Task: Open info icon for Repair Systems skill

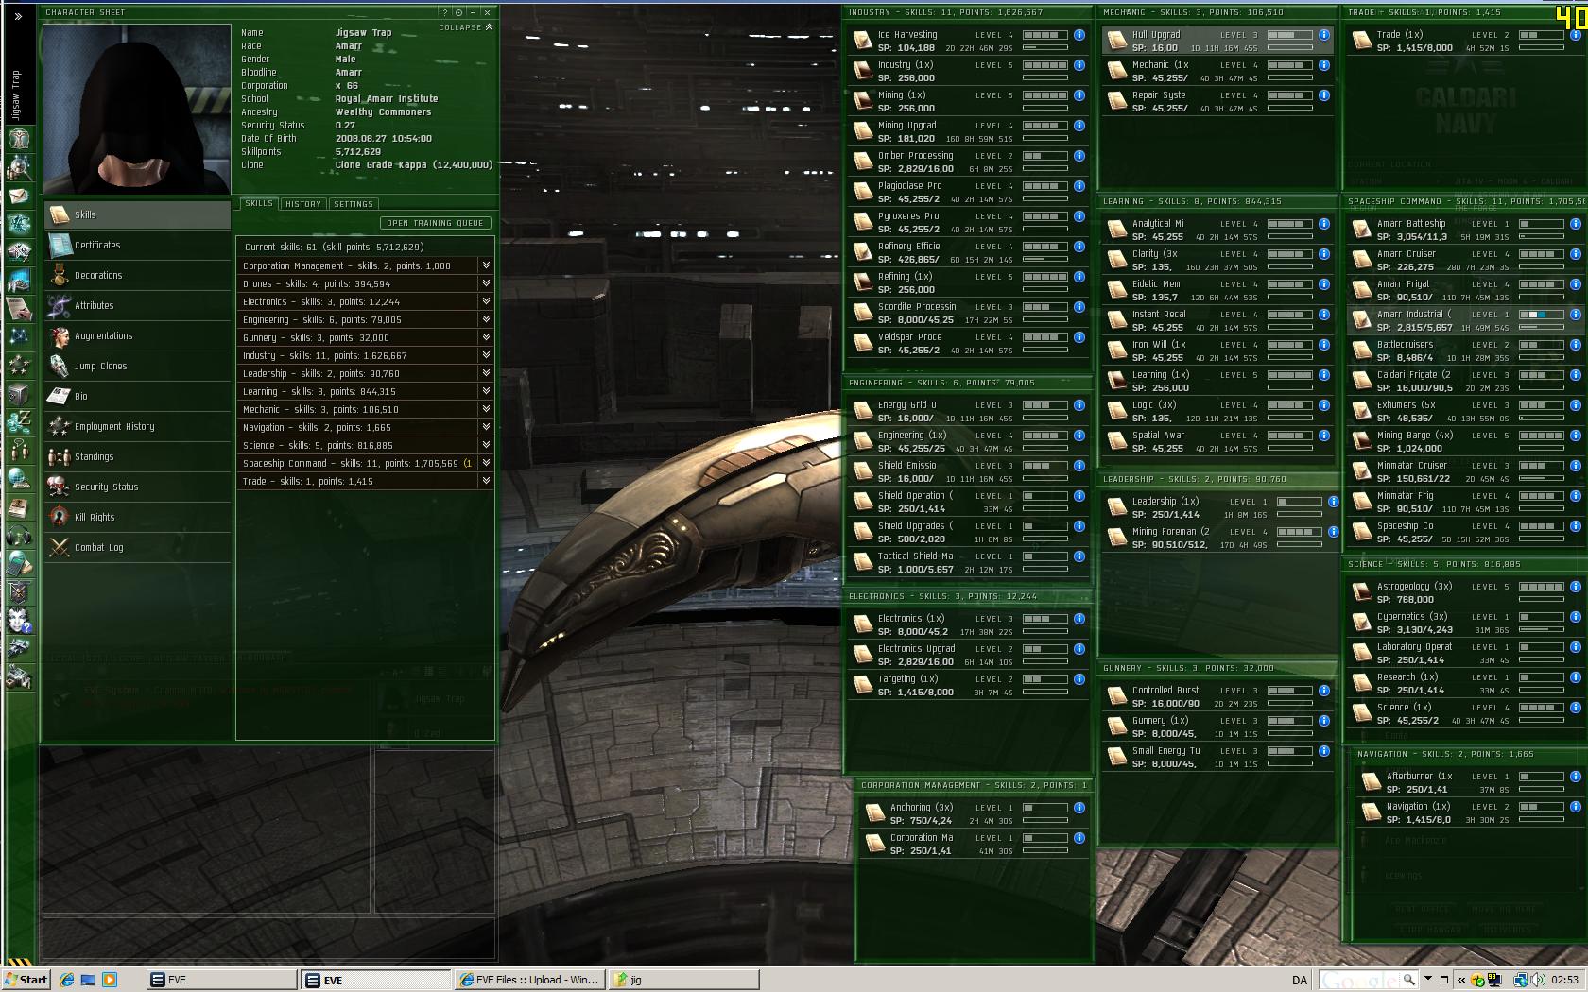Action: click(x=1324, y=95)
